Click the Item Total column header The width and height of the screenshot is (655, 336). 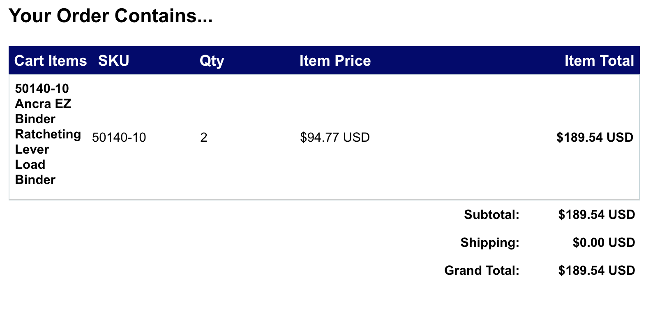click(599, 61)
